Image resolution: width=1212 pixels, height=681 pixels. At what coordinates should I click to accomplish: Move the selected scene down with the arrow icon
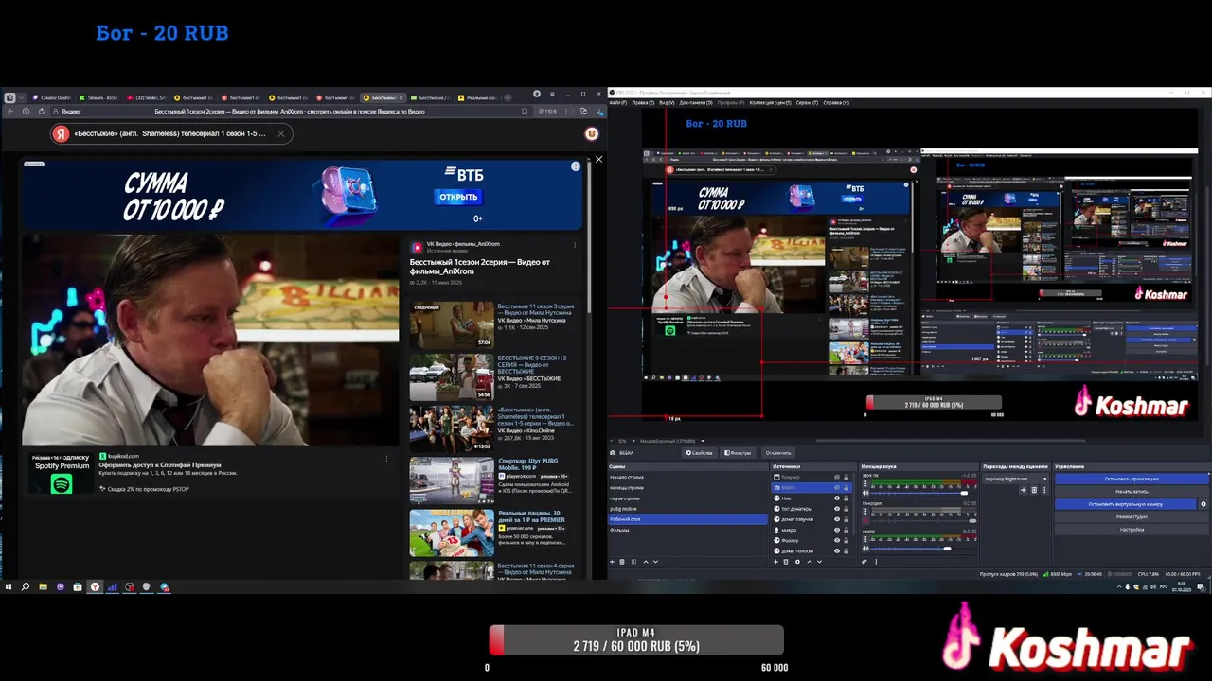[655, 561]
